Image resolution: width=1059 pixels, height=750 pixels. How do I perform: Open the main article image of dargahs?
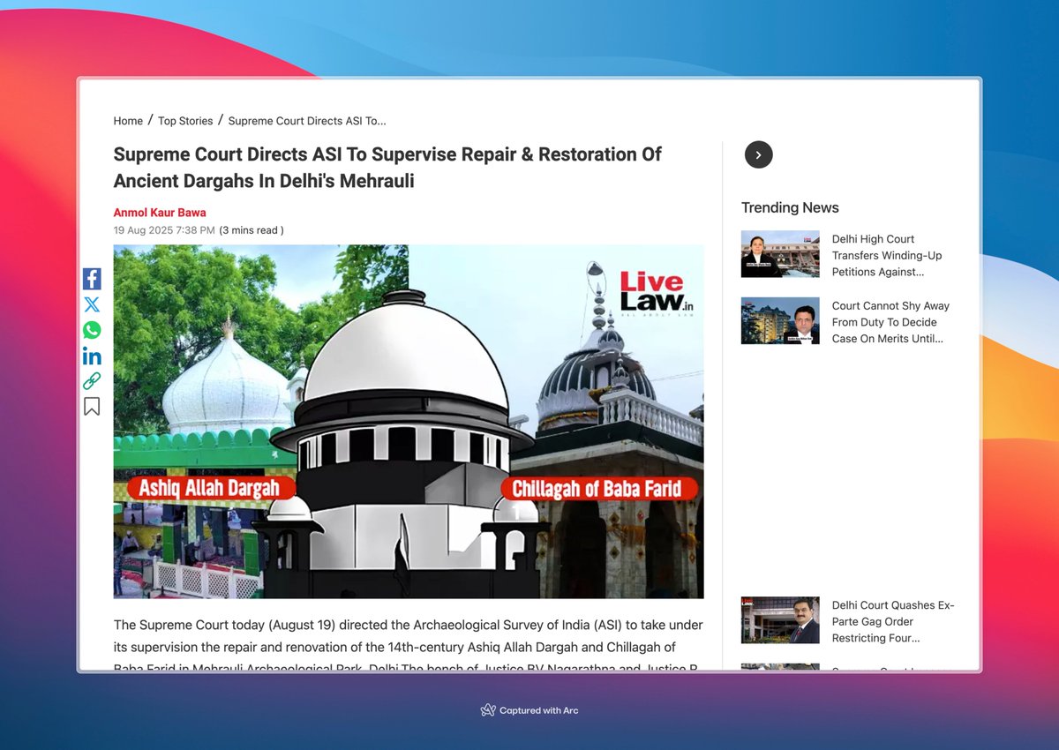pos(409,422)
